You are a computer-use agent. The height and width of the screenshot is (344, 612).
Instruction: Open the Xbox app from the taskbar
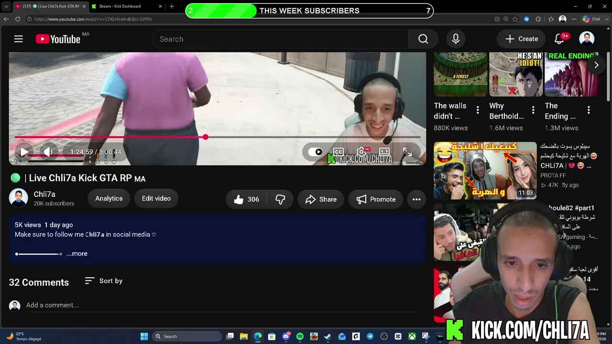(412, 336)
